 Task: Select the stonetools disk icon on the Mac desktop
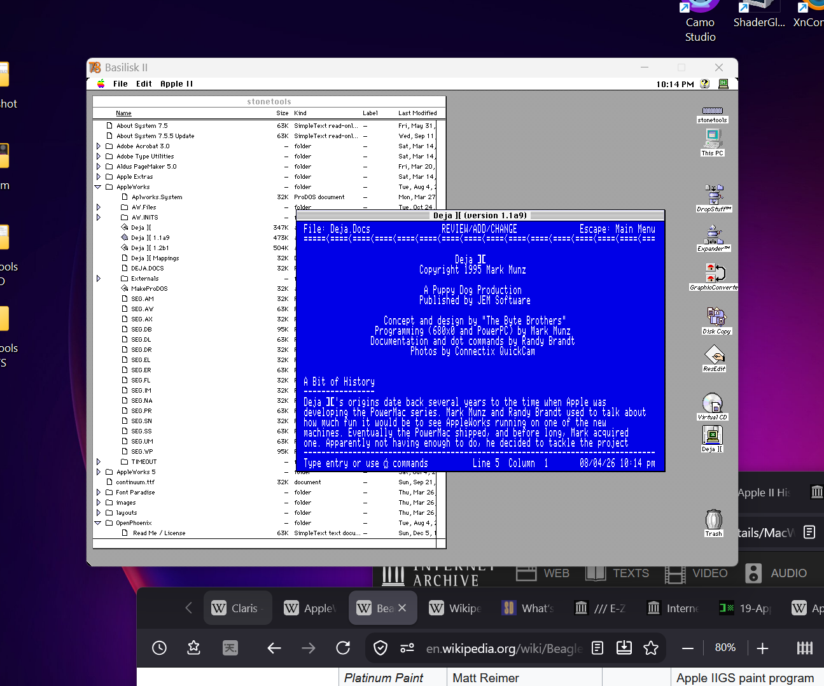(x=712, y=115)
